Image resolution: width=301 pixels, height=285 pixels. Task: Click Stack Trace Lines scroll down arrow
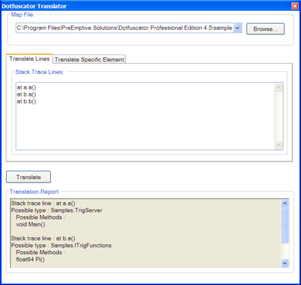point(278,145)
